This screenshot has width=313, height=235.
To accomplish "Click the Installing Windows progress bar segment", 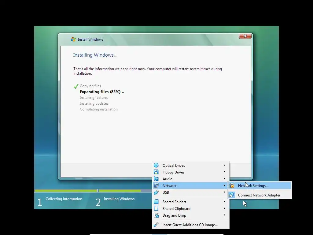I will 125,191.
